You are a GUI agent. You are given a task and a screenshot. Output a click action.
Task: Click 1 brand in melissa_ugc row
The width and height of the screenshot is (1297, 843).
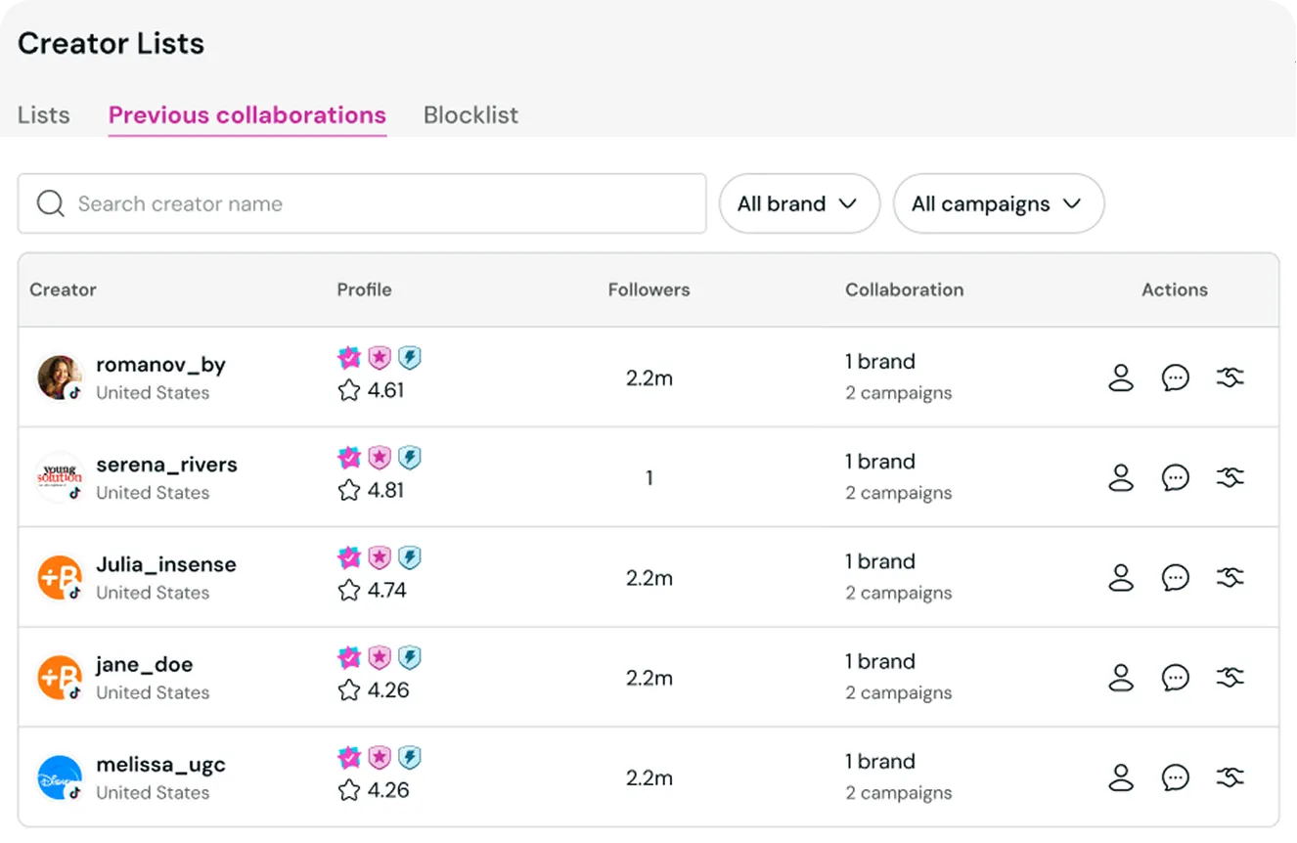[x=880, y=762]
